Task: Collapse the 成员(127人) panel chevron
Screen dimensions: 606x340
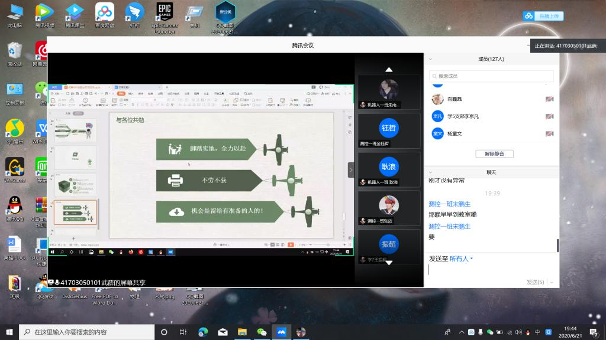Action: pyautogui.click(x=430, y=59)
